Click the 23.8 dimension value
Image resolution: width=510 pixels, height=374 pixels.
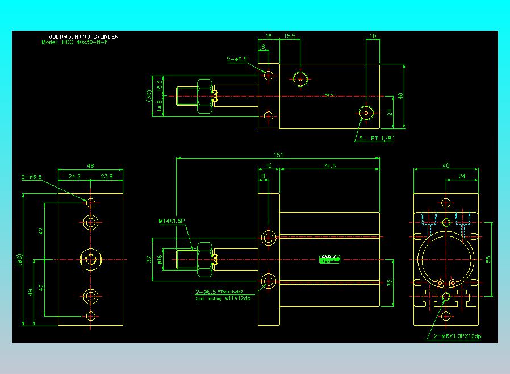pyautogui.click(x=107, y=176)
